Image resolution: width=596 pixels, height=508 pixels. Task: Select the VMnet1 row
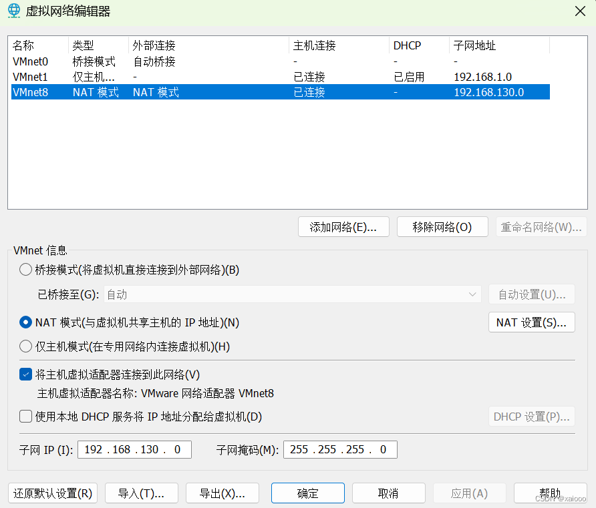coord(281,77)
